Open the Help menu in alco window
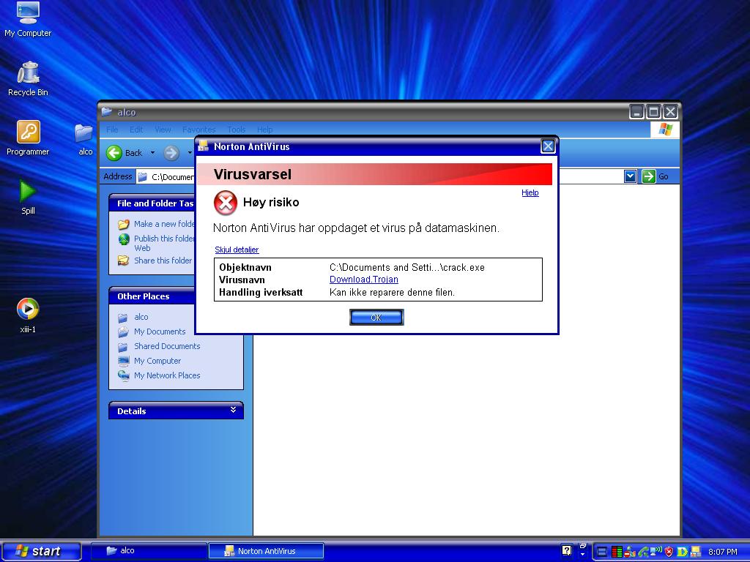 (265, 130)
